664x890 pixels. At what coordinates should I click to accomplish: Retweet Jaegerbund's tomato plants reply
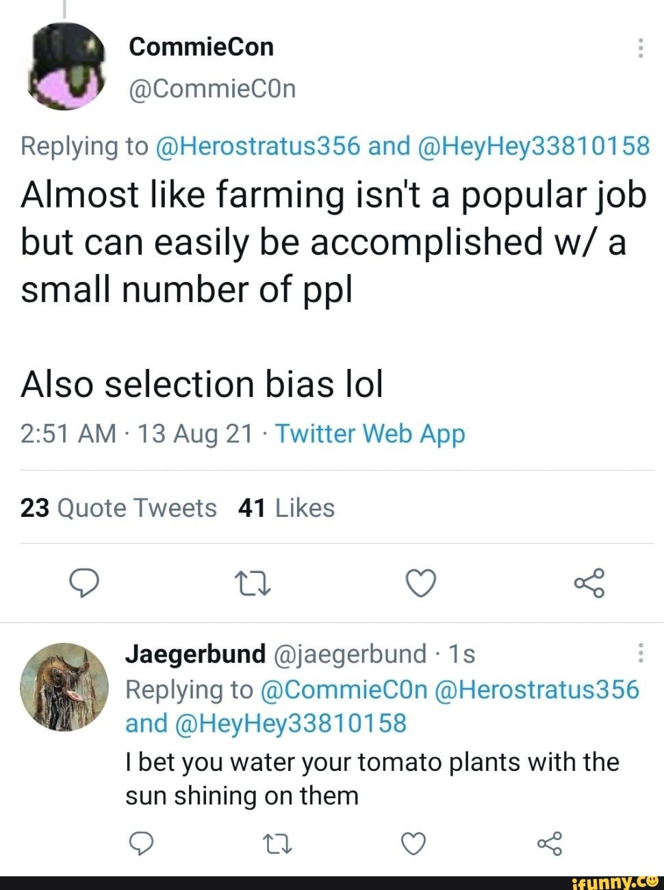point(277,844)
